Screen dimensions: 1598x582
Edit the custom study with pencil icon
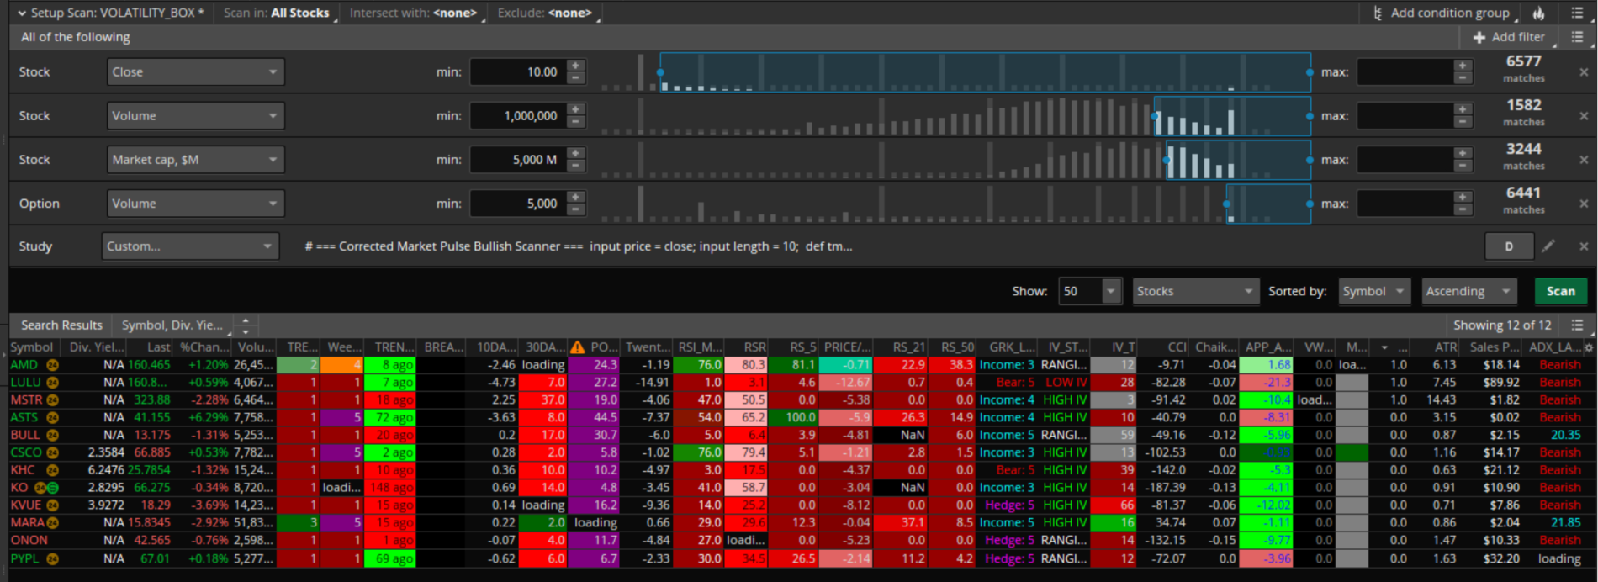point(1548,246)
